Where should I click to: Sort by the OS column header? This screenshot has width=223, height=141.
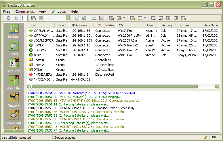point(130,25)
